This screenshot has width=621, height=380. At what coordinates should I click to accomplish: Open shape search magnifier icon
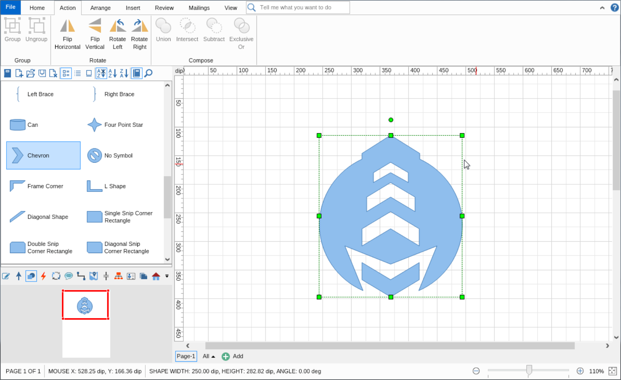148,73
